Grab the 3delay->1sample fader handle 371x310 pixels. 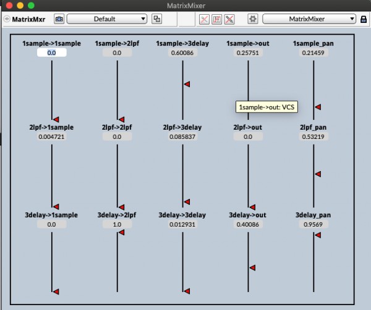click(56, 291)
